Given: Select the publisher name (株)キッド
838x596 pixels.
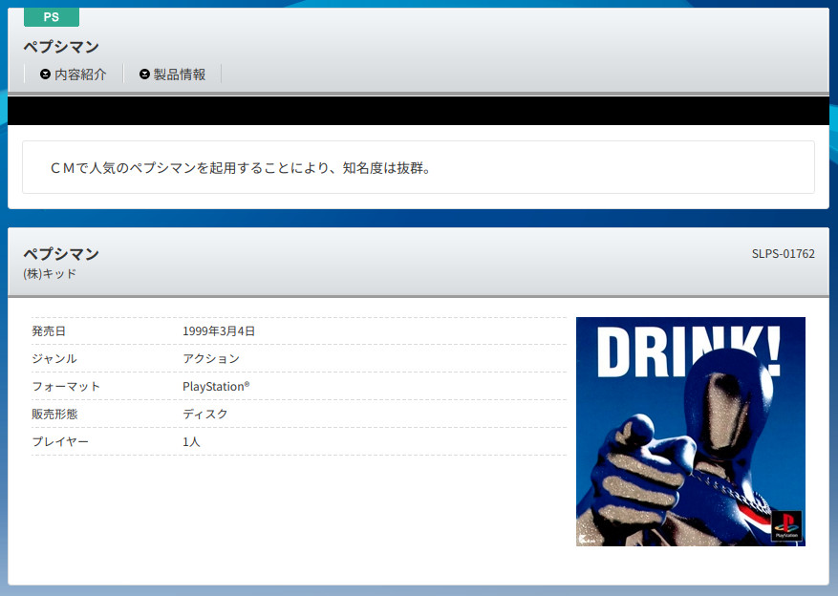Looking at the screenshot, I should pos(50,274).
